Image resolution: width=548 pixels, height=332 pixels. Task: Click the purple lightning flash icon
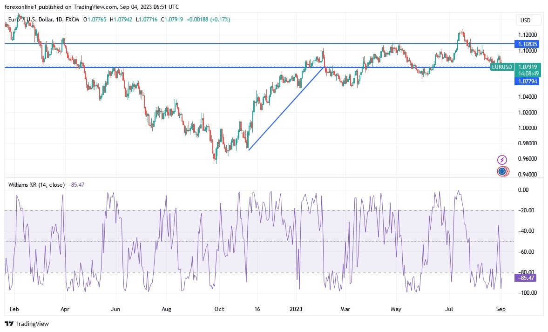[502, 160]
